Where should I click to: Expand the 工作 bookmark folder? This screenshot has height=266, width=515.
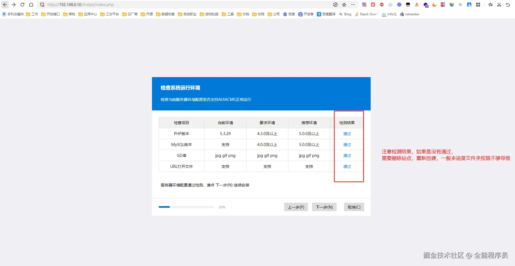pos(32,14)
